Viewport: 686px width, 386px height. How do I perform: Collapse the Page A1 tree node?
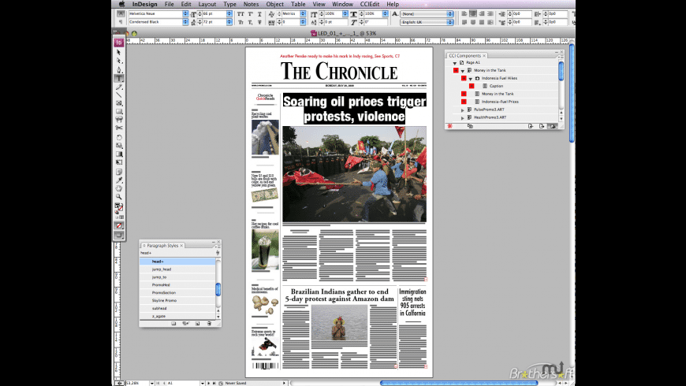(x=455, y=63)
